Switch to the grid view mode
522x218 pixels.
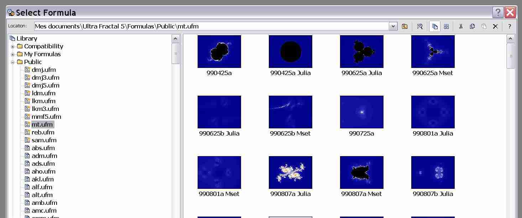pos(446,26)
